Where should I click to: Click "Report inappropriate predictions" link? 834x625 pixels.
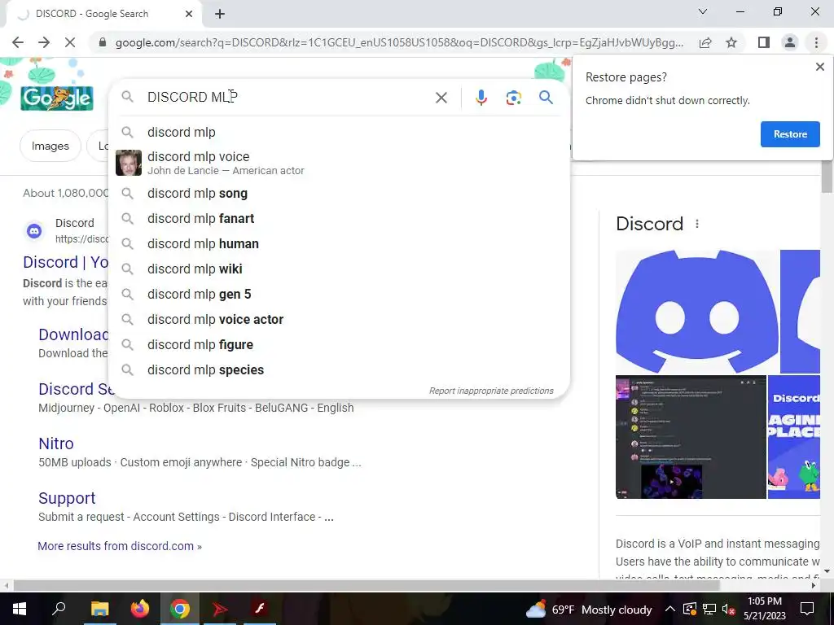pos(491,391)
